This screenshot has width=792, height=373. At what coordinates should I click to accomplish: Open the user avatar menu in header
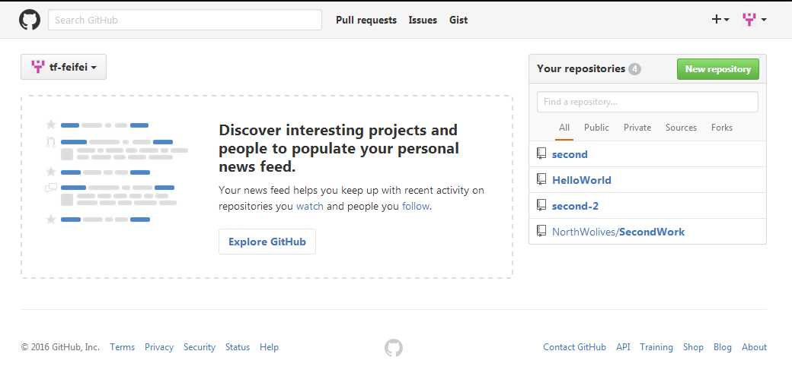point(755,20)
